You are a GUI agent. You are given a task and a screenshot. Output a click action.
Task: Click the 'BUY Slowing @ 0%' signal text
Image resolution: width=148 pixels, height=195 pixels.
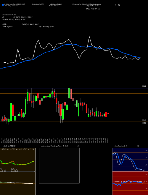pos(46,27)
